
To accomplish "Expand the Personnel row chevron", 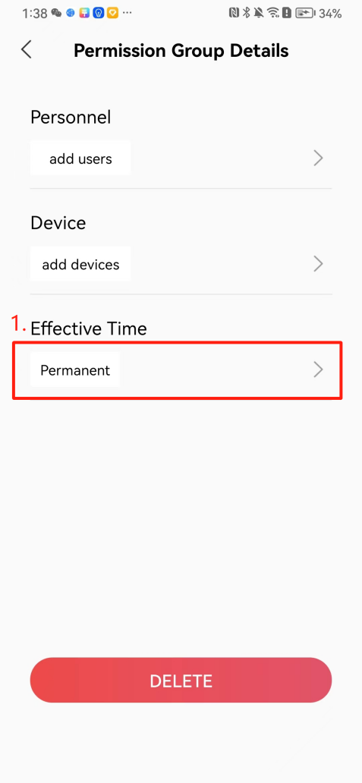I will [x=319, y=159].
